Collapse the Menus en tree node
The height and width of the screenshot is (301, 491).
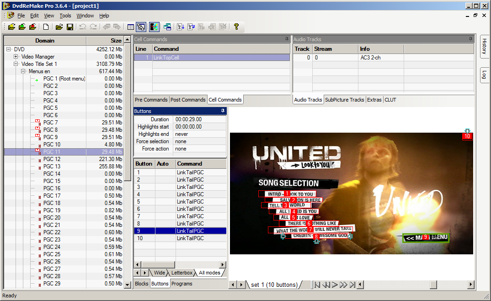(x=23, y=71)
